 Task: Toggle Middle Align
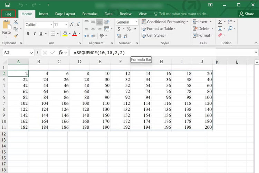[x=93, y=22]
